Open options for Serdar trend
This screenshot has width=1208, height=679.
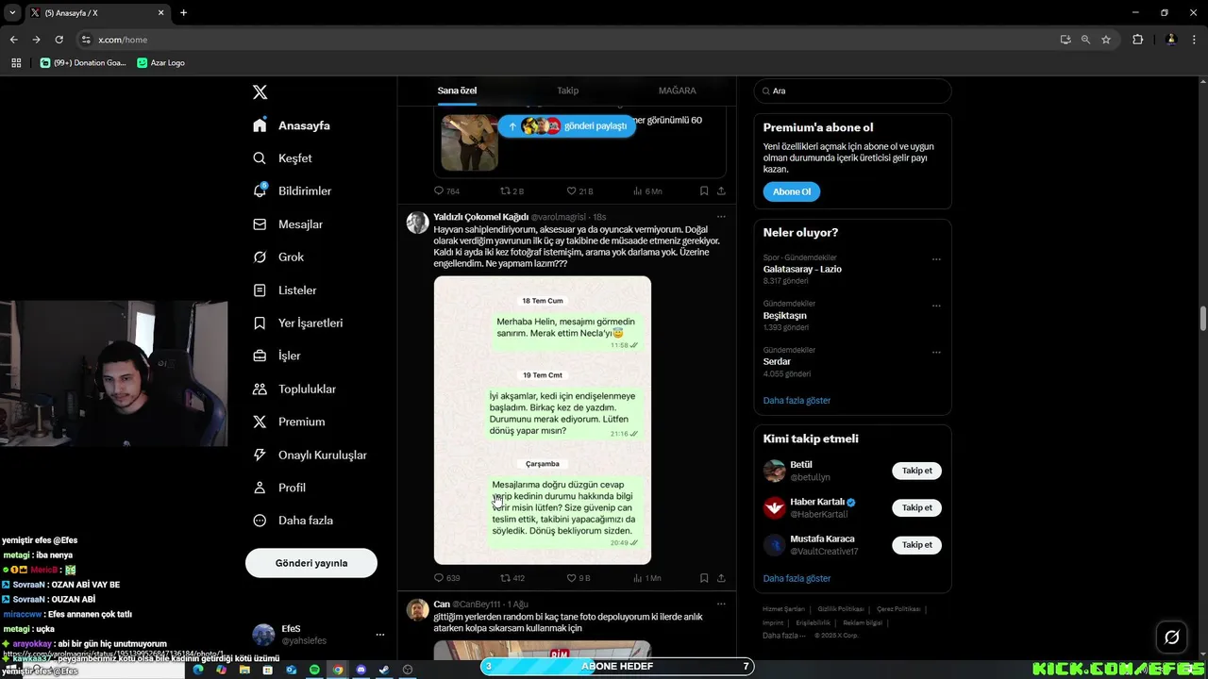click(x=936, y=352)
